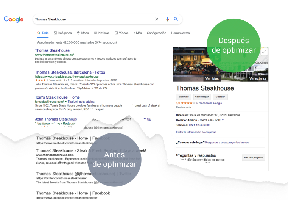This screenshot has height=210, width=288.
Task: Click the tripadvisor.es result URL
Action: point(67,77)
